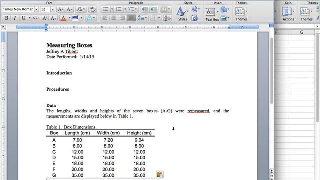This screenshot has height=180, width=320.
Task: Expand the highlight color dropdown arrow
Action: [81, 18]
